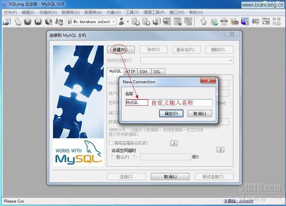Open the 对象(O) menu
The image size is (286, 206).
tap(114, 12)
